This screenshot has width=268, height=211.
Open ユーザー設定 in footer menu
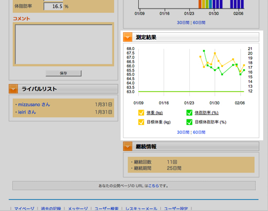[x=176, y=208]
